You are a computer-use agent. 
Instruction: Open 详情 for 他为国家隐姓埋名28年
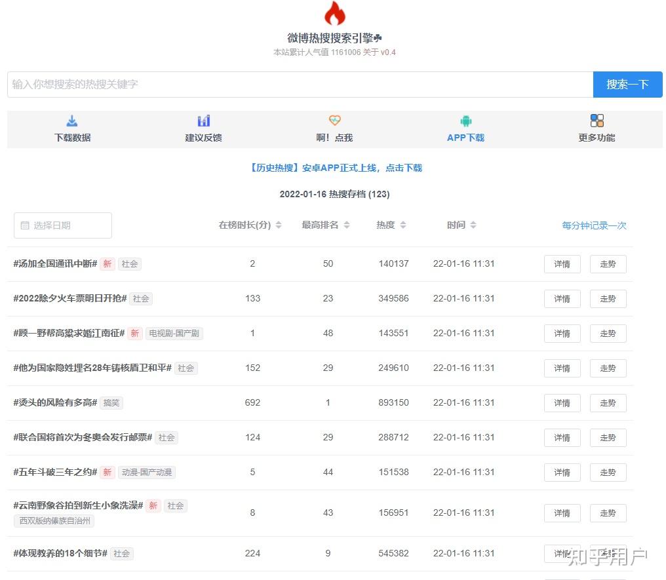(562, 368)
